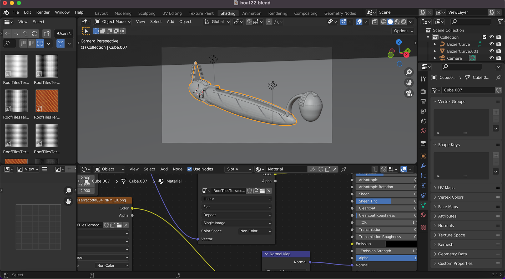Switch to wireframe viewport shading

point(383,22)
